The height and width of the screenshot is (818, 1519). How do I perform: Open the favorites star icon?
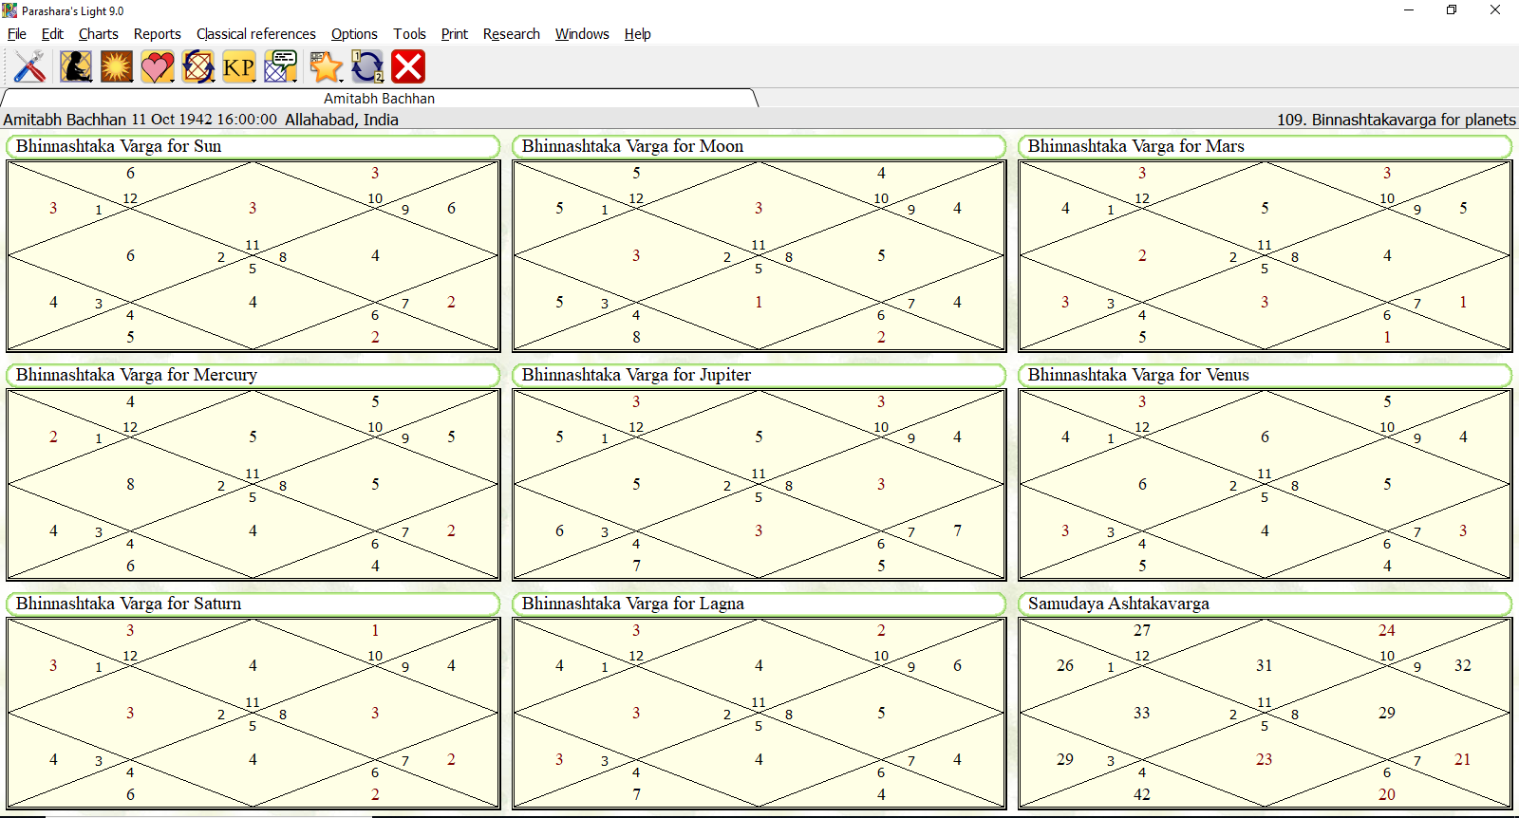click(325, 66)
